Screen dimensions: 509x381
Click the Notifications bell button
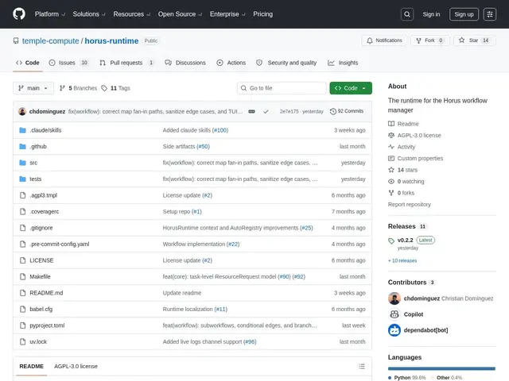click(x=384, y=40)
